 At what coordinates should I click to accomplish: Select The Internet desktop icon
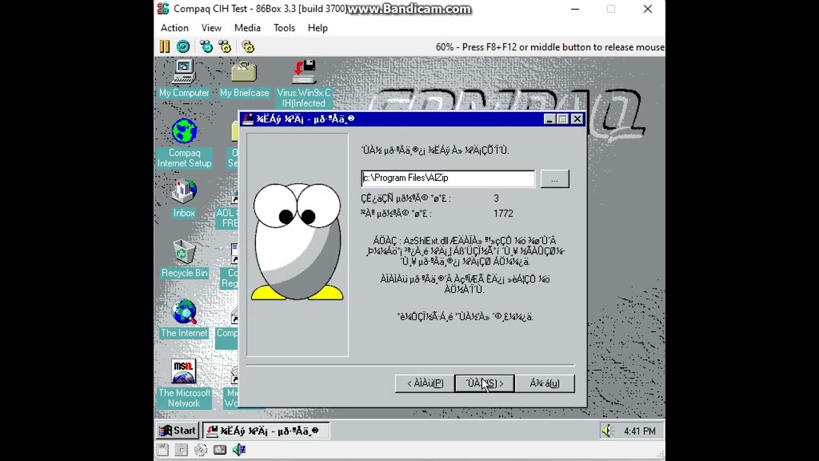[x=184, y=319]
